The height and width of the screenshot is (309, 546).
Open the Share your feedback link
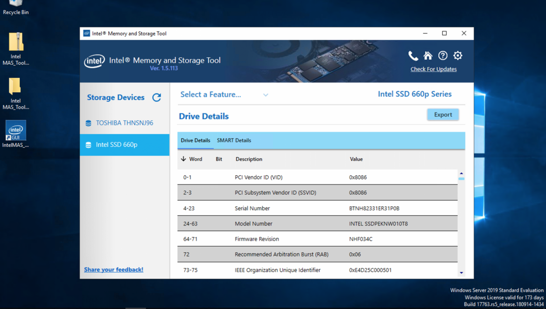coord(113,269)
